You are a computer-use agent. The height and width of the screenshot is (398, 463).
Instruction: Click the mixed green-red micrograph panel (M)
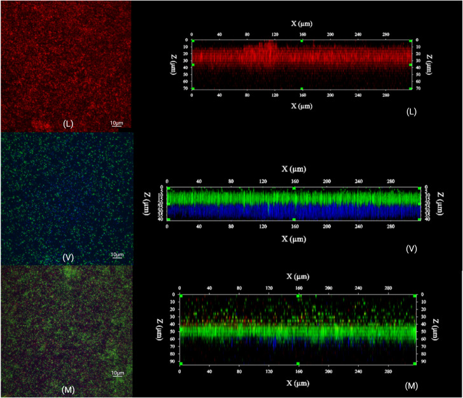[x=66, y=331]
